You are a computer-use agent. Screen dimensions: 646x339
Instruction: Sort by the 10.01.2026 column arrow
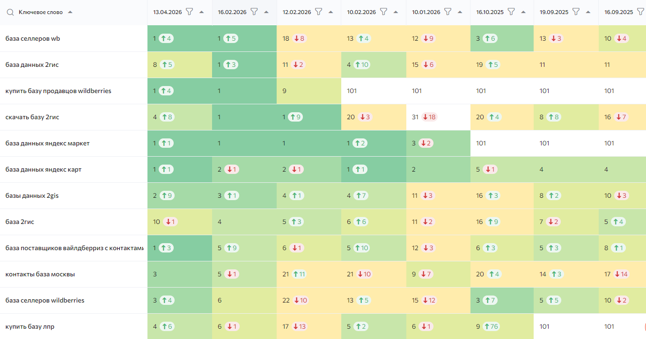pyautogui.click(x=460, y=12)
